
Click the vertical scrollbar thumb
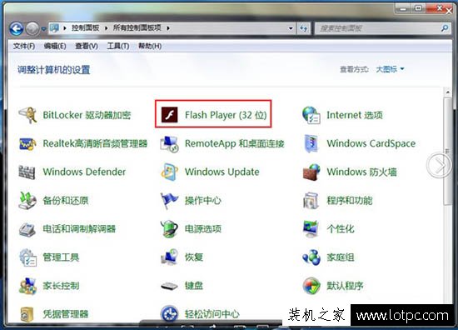[447, 152]
